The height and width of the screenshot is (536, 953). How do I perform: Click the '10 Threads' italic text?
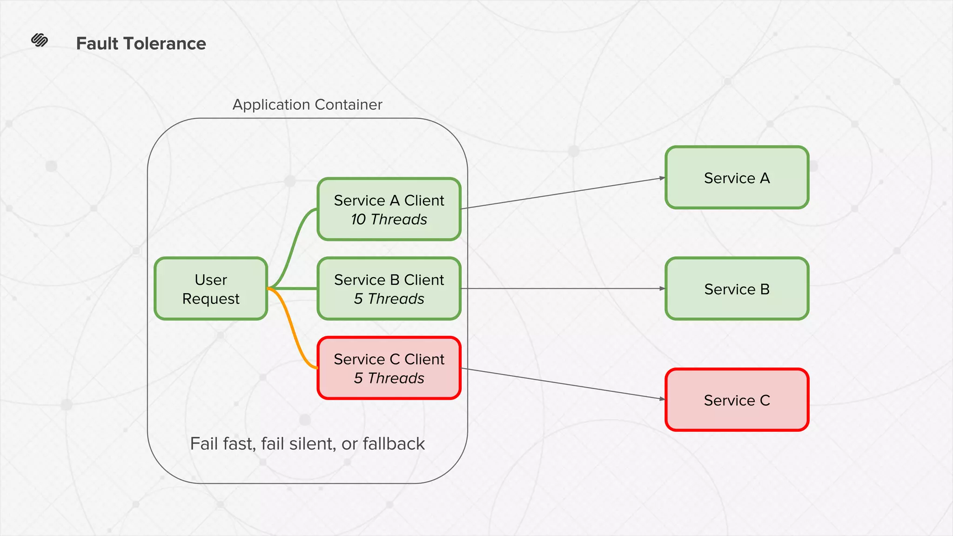pyautogui.click(x=389, y=220)
